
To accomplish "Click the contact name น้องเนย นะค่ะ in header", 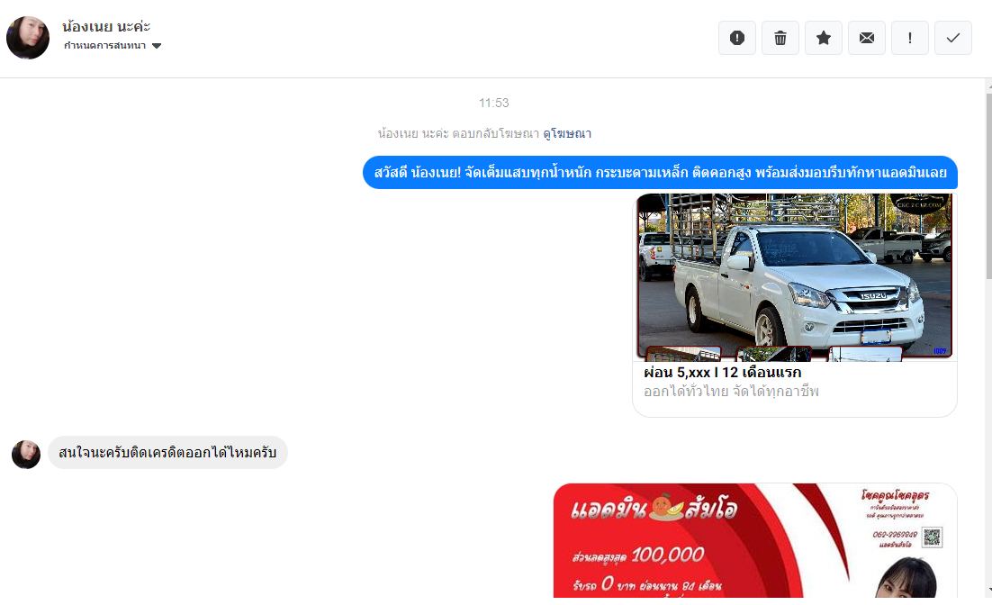I will (106, 26).
